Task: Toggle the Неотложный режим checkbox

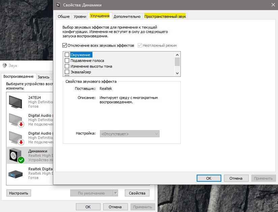Action: [x=140, y=45]
